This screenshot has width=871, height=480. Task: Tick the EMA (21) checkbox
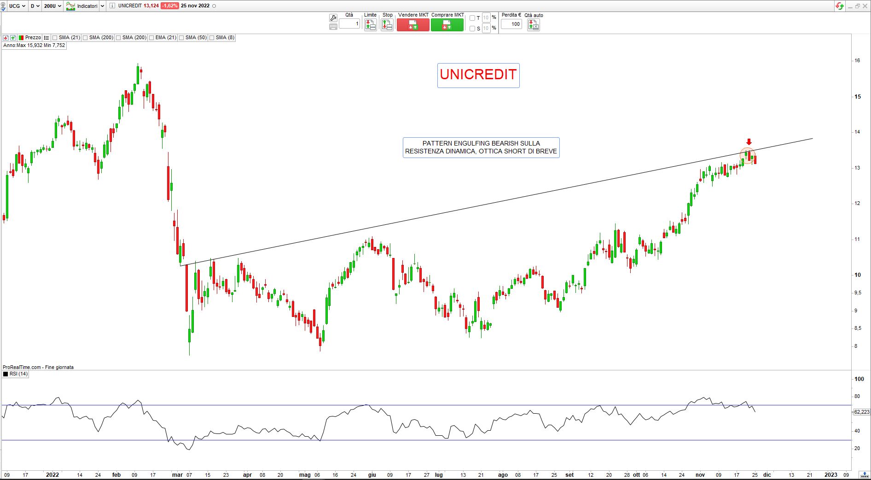click(x=151, y=38)
